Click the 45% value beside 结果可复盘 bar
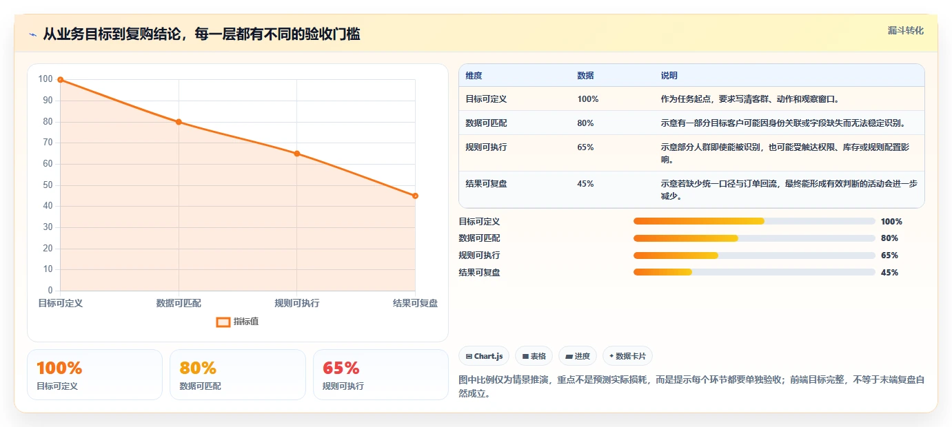Viewport: 952px width, 427px height. 889,273
